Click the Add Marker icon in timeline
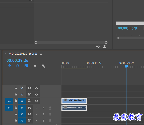 coord(35,66)
